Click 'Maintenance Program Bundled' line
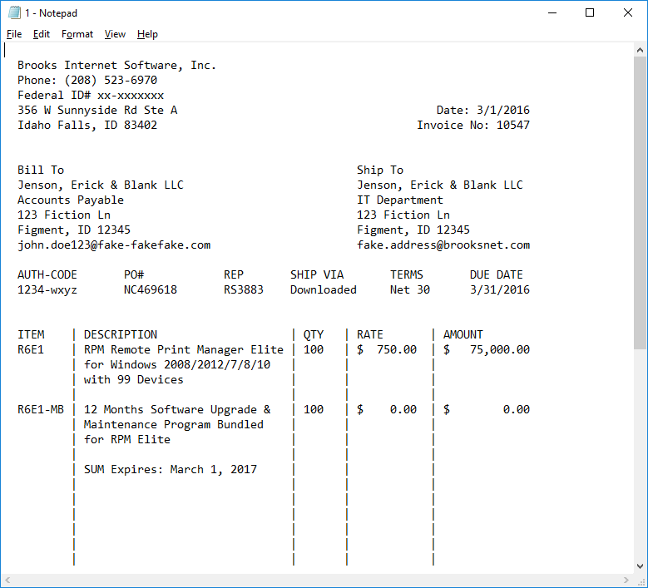The image size is (648, 588). [174, 425]
